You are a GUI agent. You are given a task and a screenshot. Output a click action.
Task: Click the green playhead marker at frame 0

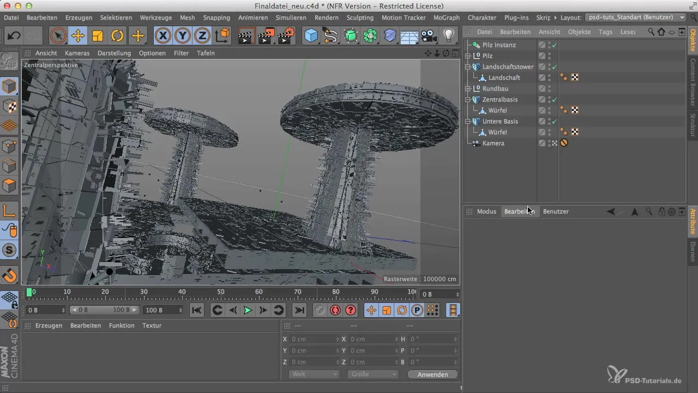point(29,293)
